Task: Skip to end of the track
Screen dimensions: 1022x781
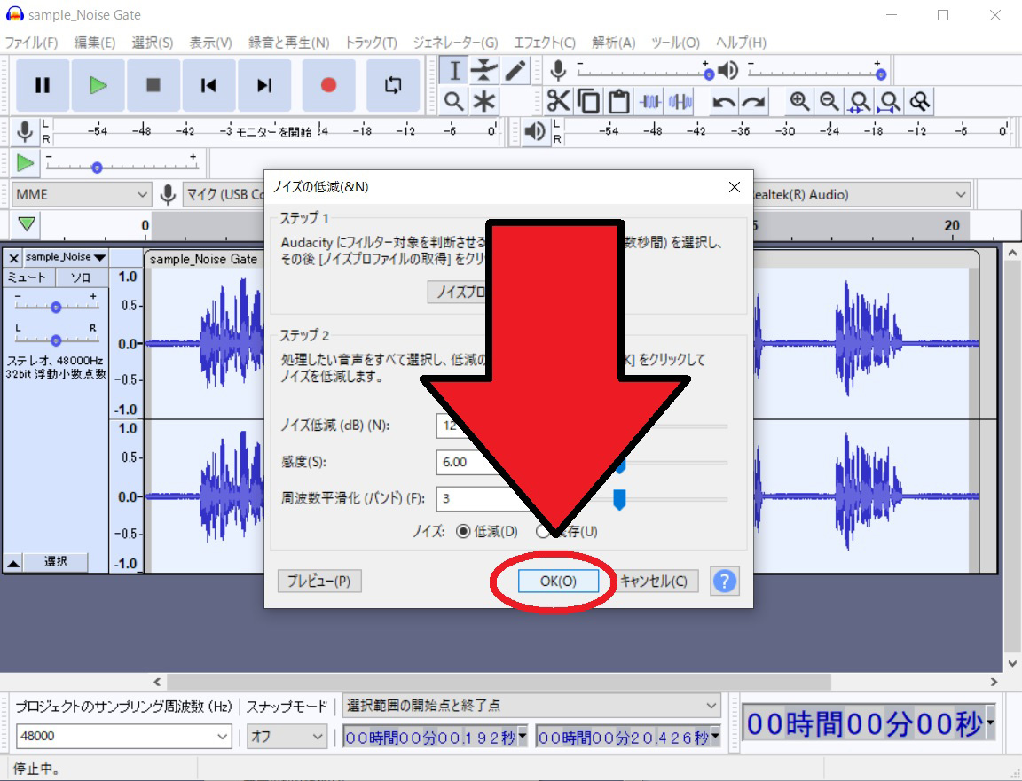Action: 264,85
